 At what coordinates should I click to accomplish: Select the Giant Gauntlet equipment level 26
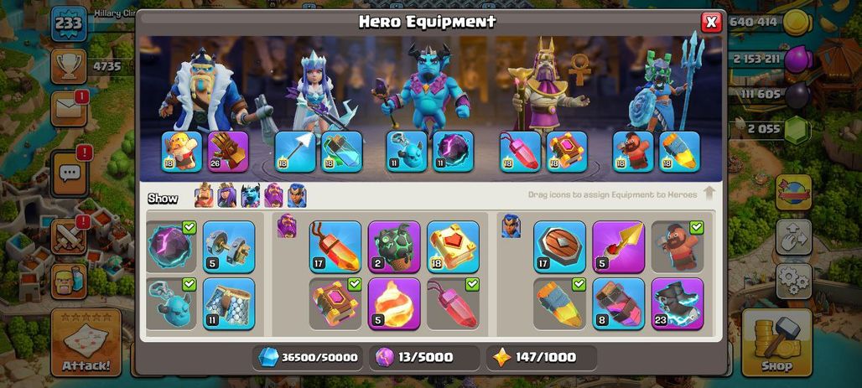229,152
